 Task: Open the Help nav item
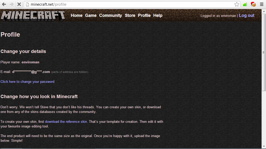pyautogui.click(x=158, y=15)
